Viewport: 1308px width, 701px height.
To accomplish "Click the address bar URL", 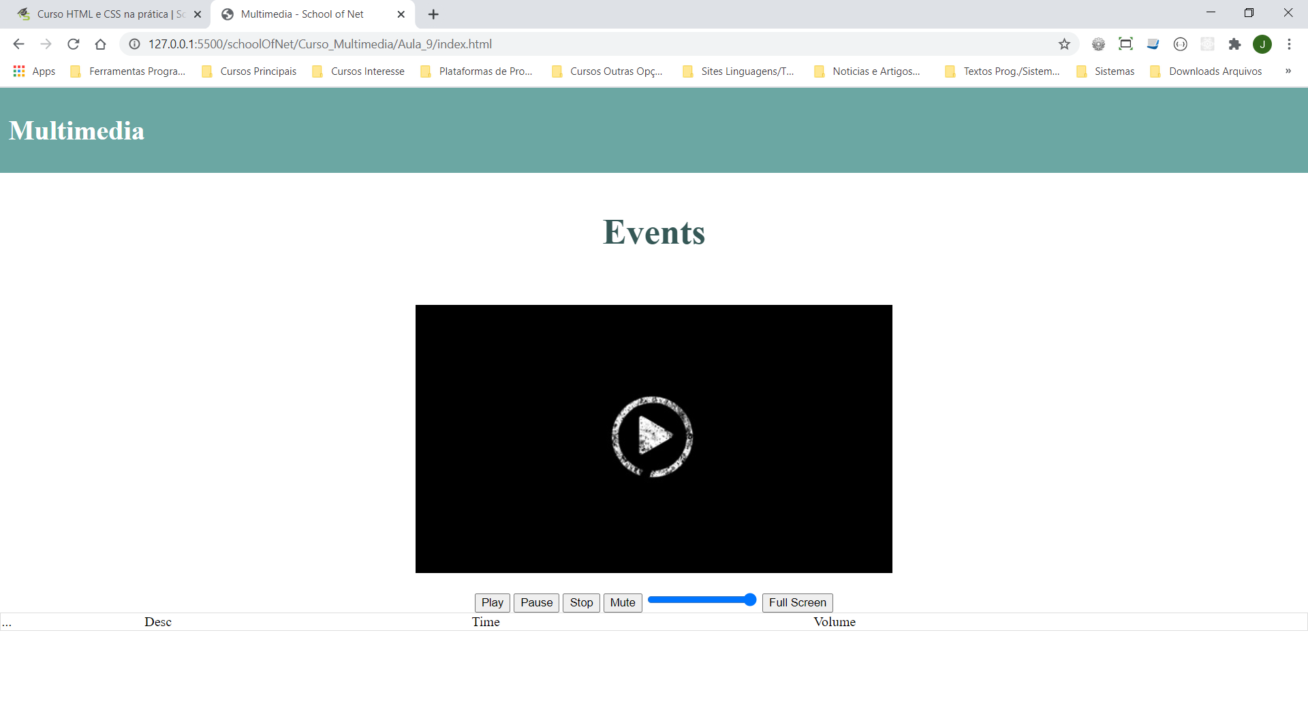I will coord(320,44).
